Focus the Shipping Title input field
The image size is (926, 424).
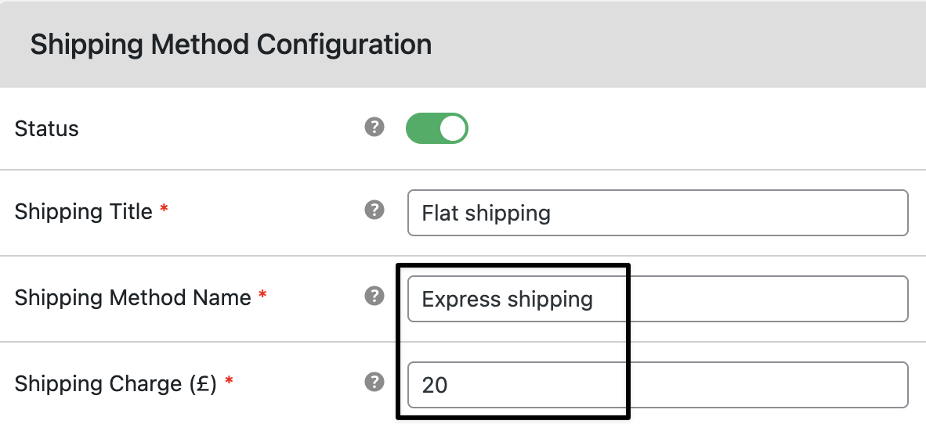[658, 213]
